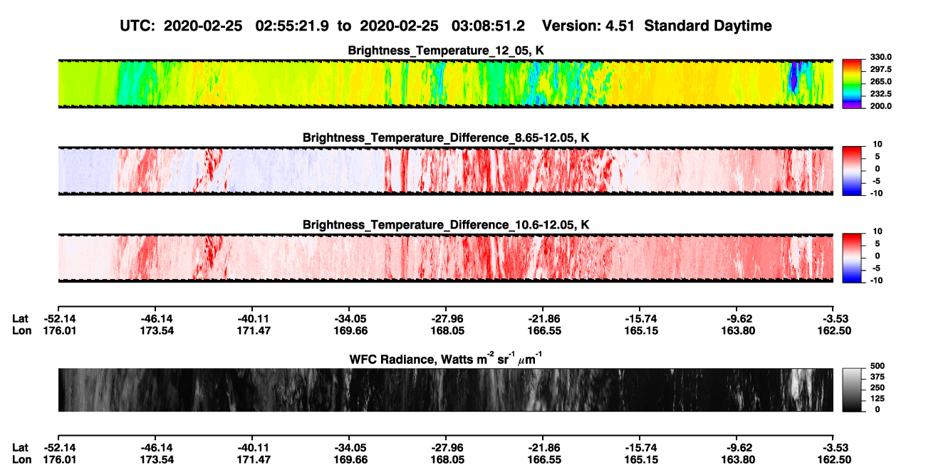Click the 10 tick on the 10.6-12.05 colorbar
The image size is (926, 475).
pyautogui.click(x=879, y=231)
